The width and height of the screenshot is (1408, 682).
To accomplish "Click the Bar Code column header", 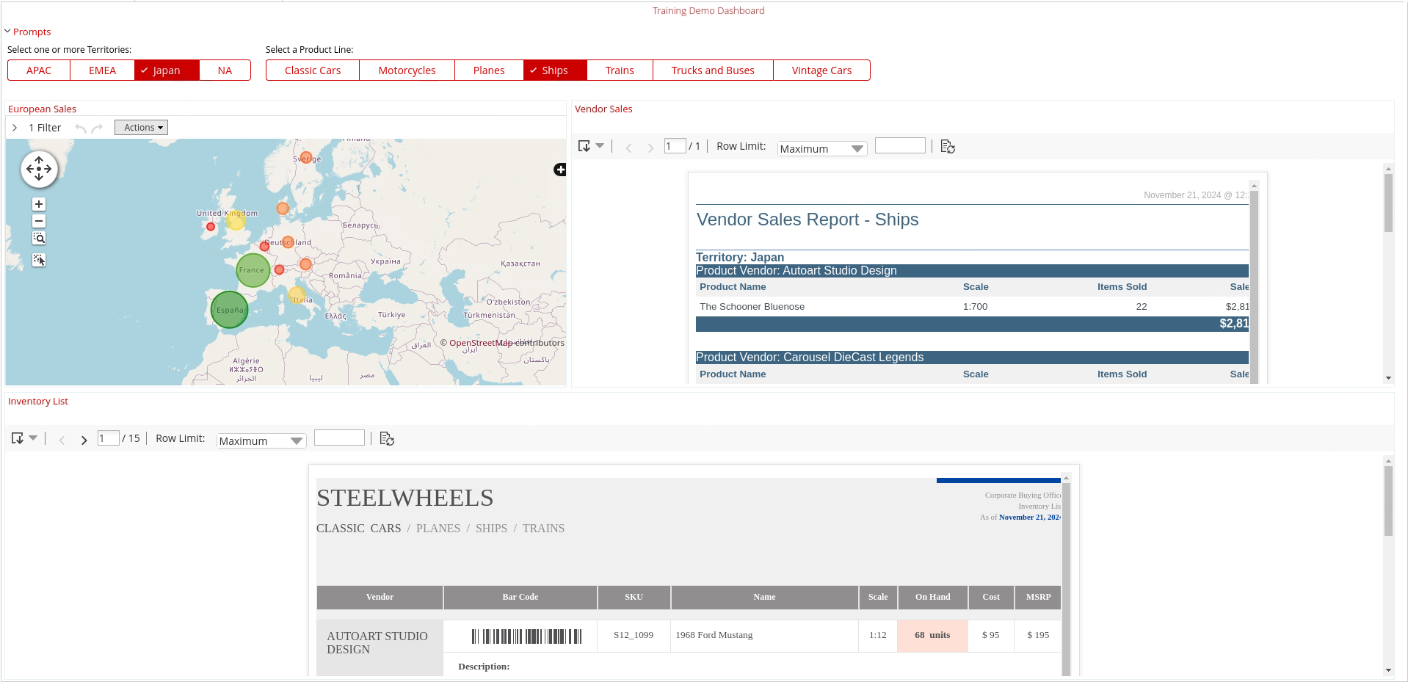I will tap(520, 598).
